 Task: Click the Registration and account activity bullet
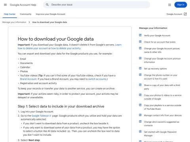tap(38, 83)
